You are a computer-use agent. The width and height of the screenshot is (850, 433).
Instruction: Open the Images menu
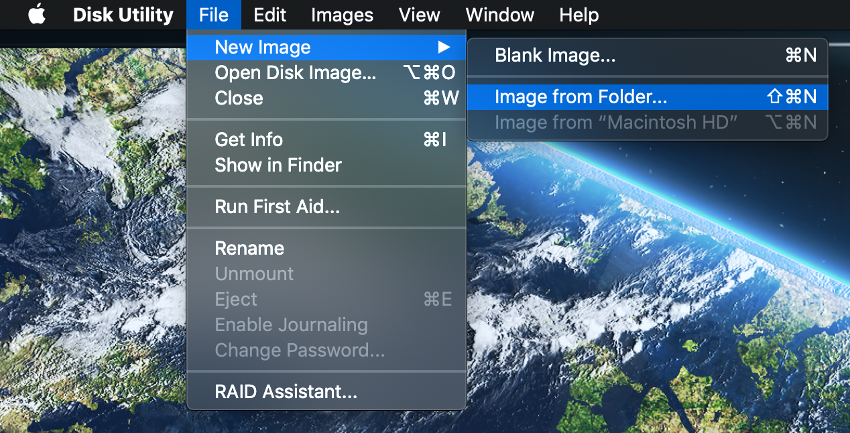(342, 15)
